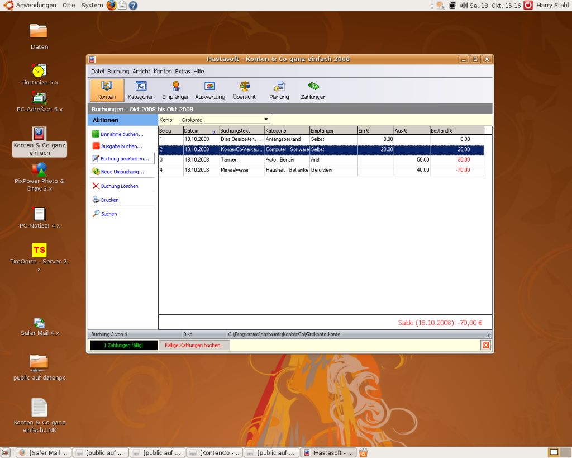Screen dimensions: 572x458
Task: Expand the Konto dropdown showing Girokonto
Action: click(224, 120)
